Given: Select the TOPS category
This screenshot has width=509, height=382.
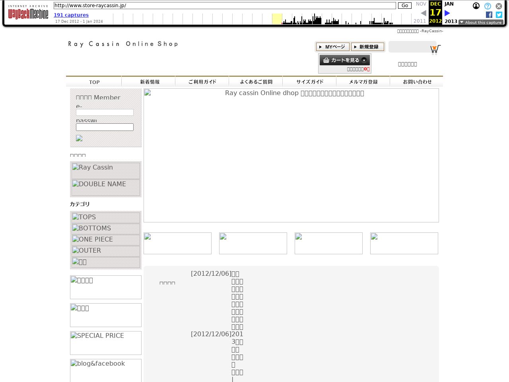Looking at the screenshot, I should pyautogui.click(x=105, y=217).
